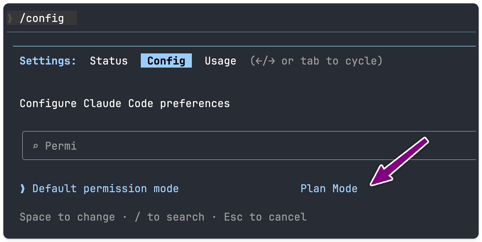Viewport: 482px width, 242px height.
Task: Click the selection chevron beside Default permission mode
Action: pyautogui.click(x=22, y=189)
